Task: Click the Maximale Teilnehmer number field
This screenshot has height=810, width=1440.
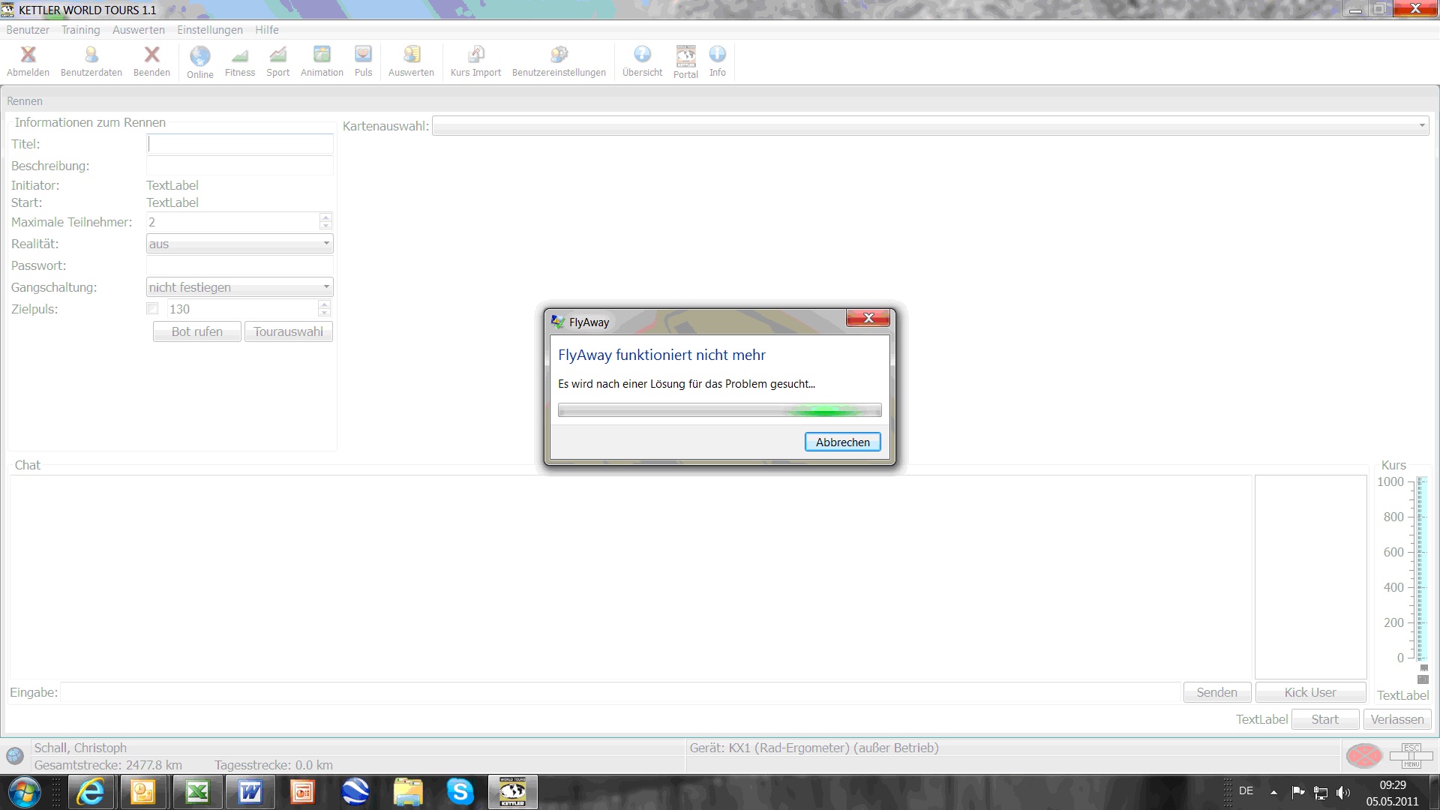Action: [x=232, y=222]
